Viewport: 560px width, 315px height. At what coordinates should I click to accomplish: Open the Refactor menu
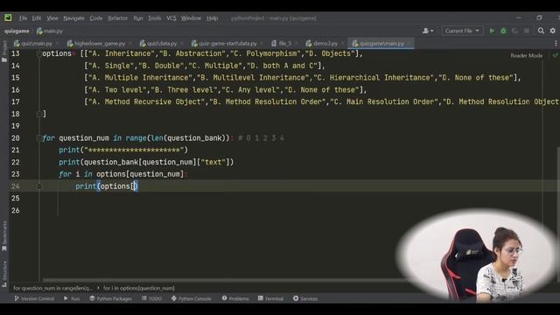coord(117,17)
